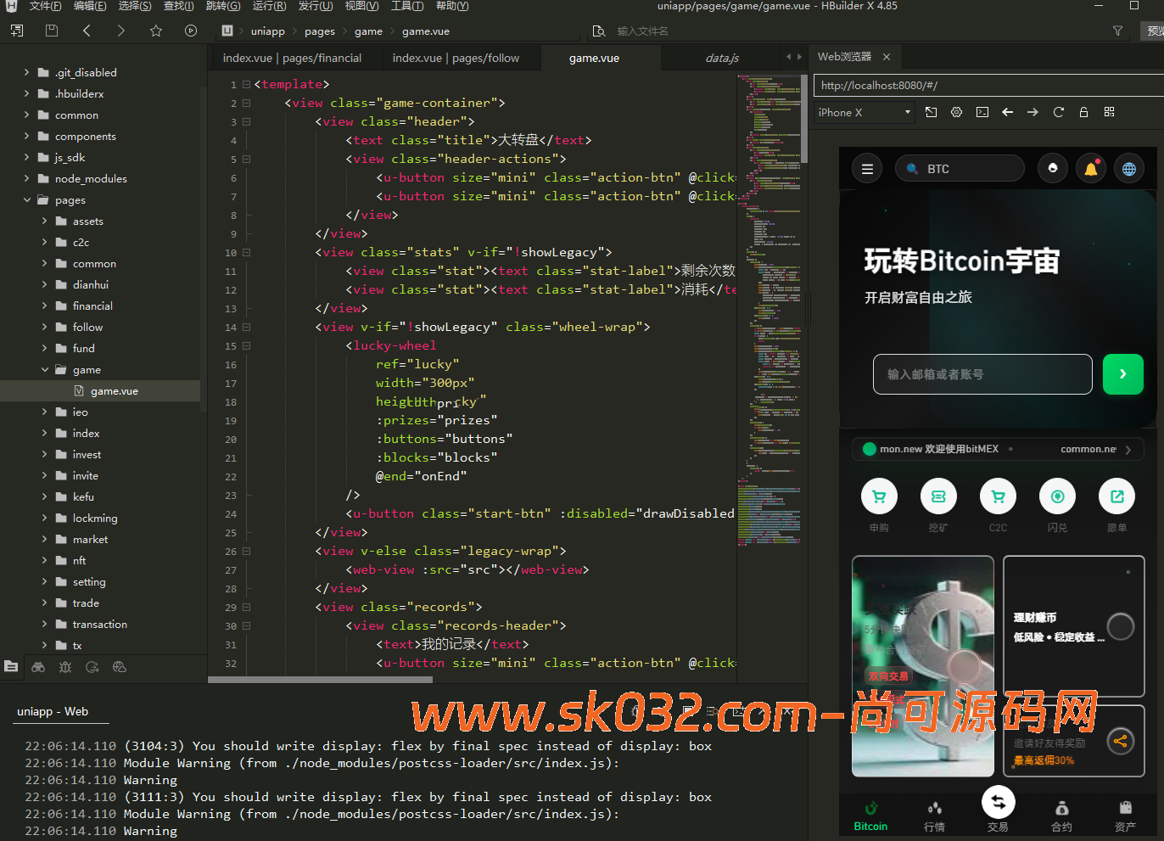1164x841 pixels.
Task: Open the preview devtools console icon
Action: click(x=982, y=112)
